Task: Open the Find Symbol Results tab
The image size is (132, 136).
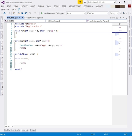Action: pyautogui.click(x=12, y=130)
